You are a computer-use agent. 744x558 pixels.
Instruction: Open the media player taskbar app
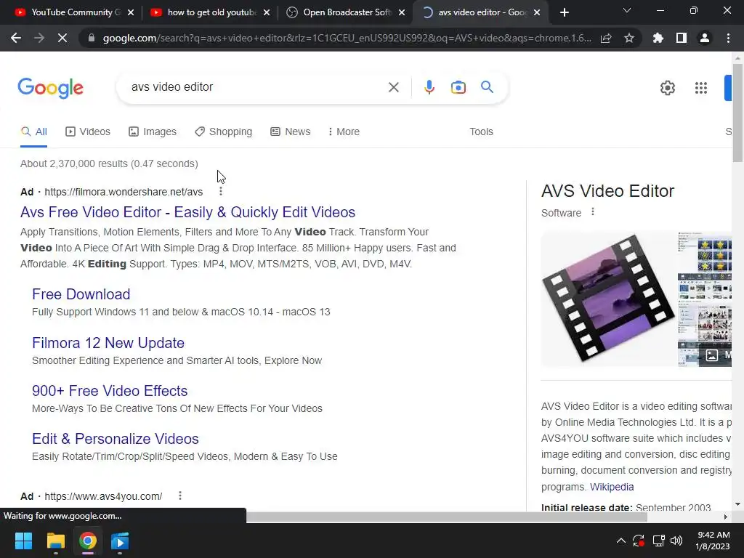120,541
